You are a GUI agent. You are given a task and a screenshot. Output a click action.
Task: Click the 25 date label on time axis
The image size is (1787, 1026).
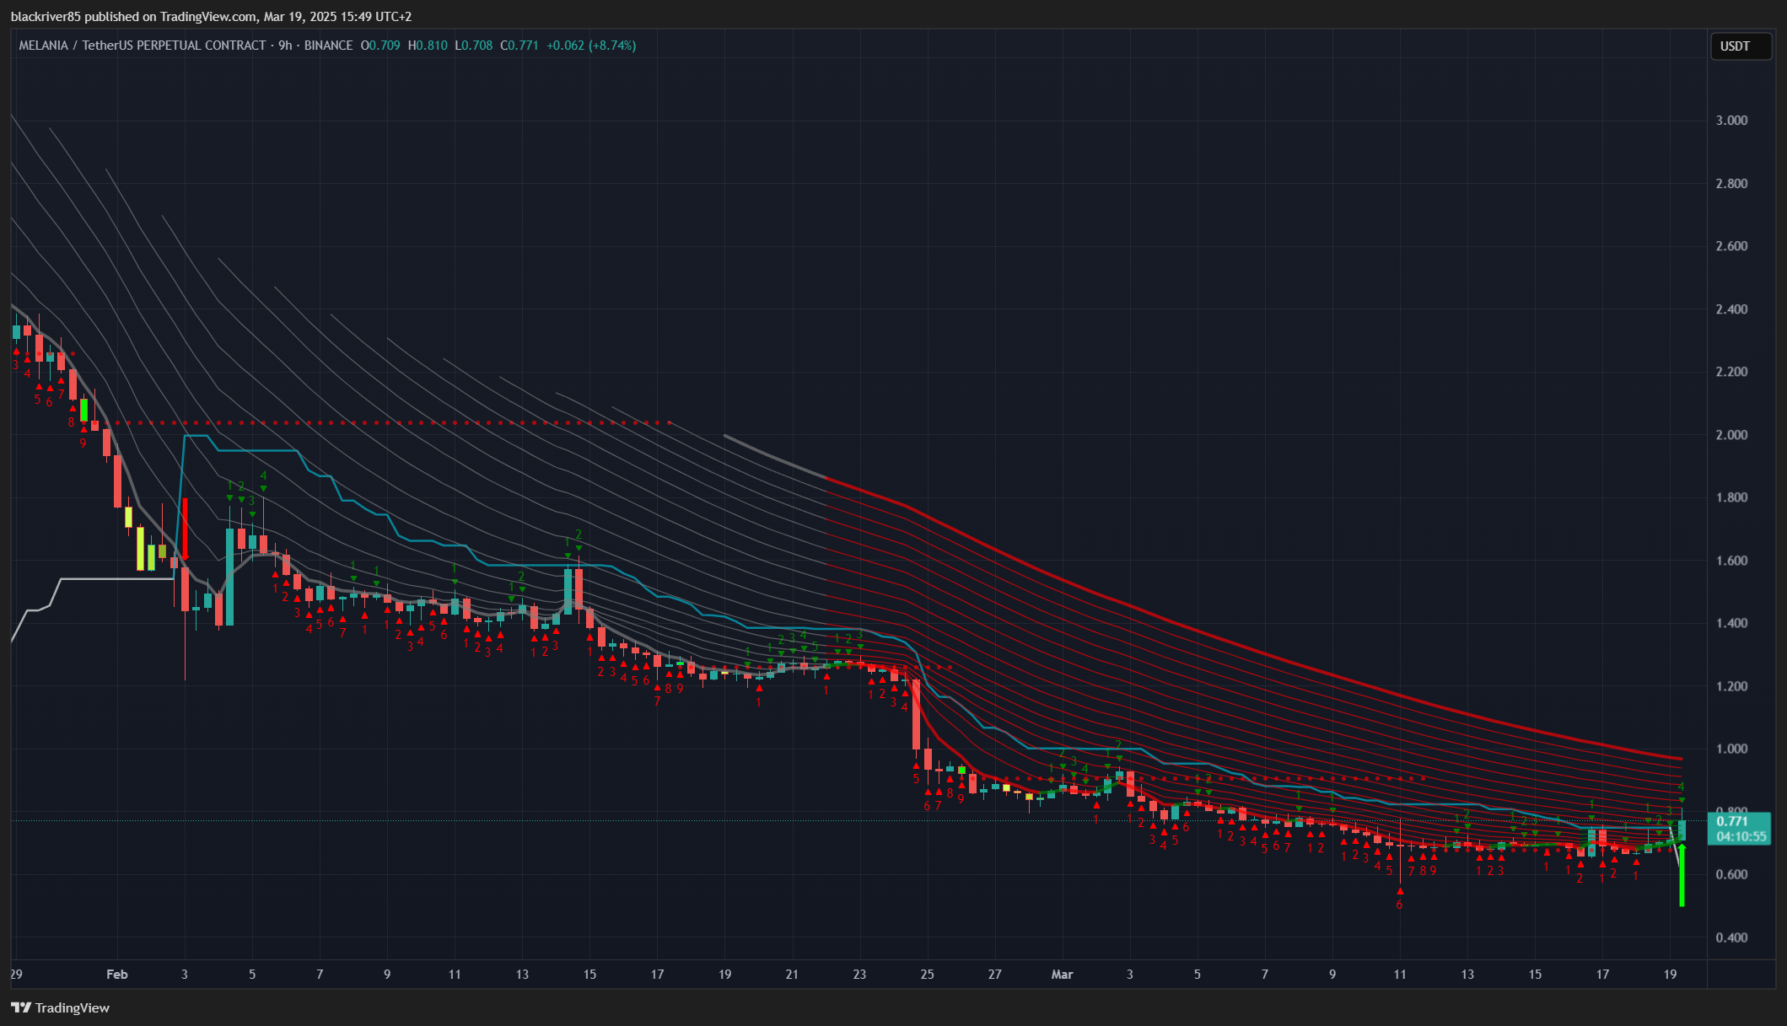coord(928,975)
